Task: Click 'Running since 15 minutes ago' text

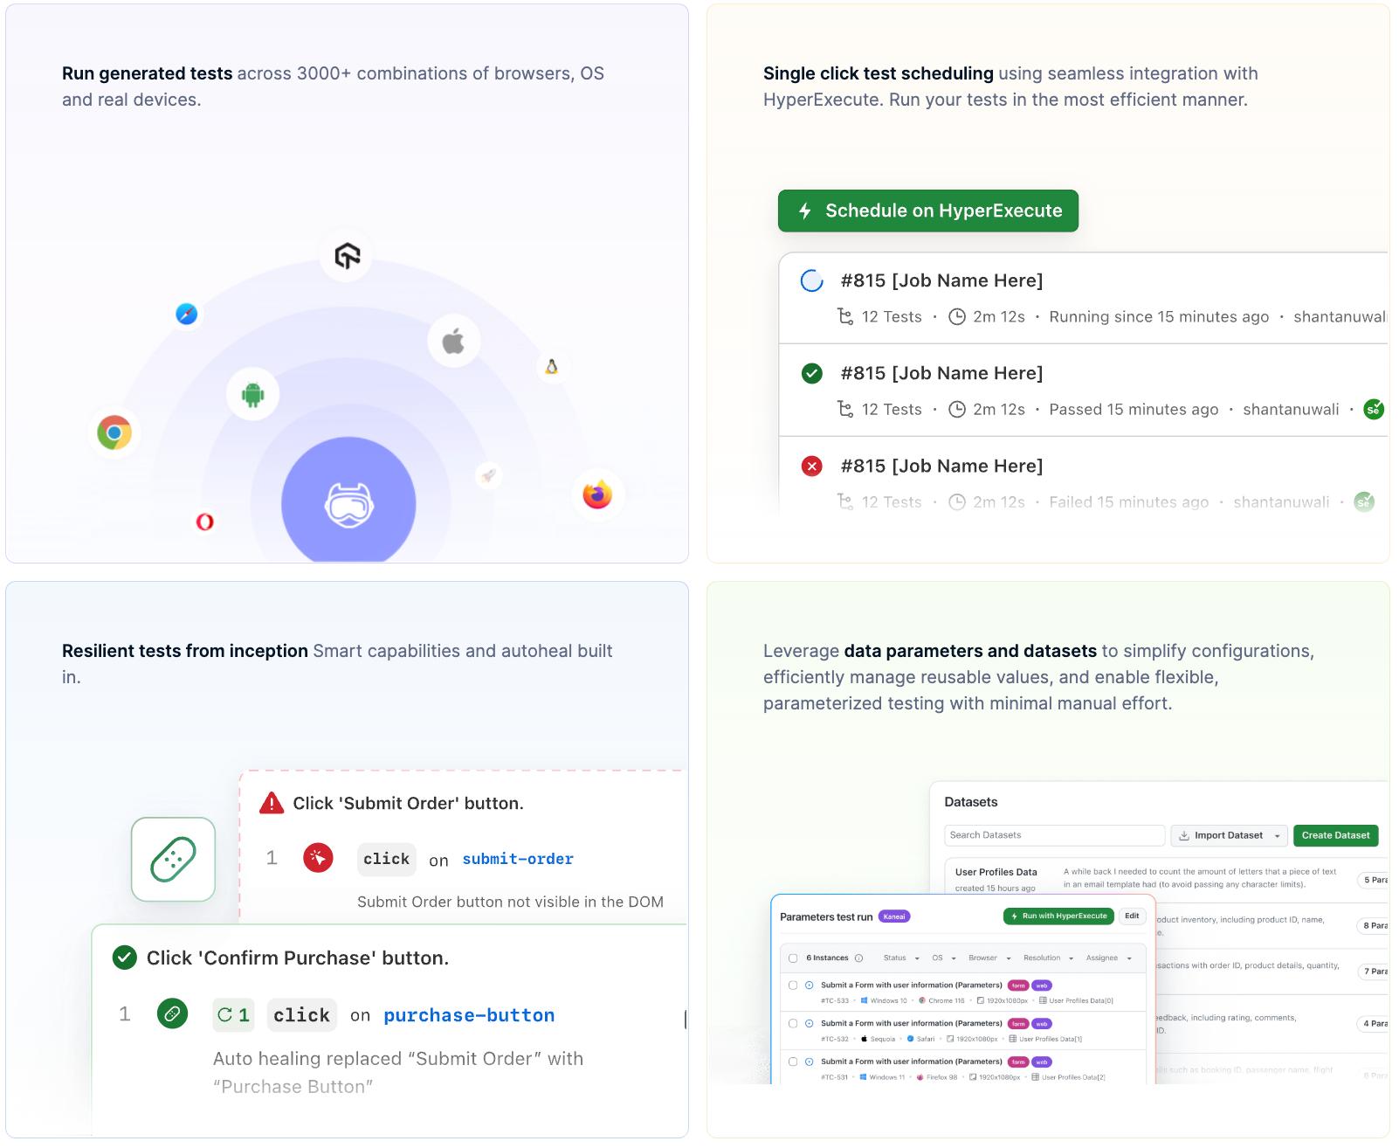Action: pyautogui.click(x=1159, y=316)
